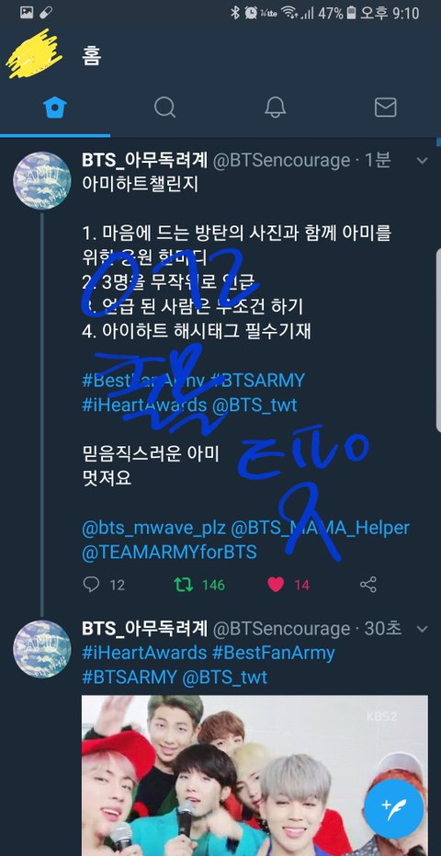This screenshot has width=441, height=856.
Task: Open BTS_아무독려계 avatar on first tweet
Action: point(42,181)
